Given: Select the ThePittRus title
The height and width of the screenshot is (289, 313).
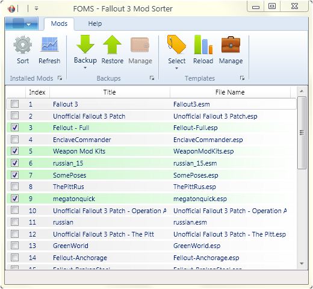Looking at the screenshot, I should [x=69, y=187].
